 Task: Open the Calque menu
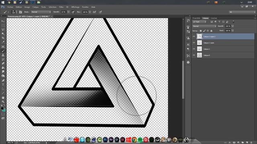click(x=35, y=7)
